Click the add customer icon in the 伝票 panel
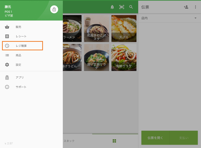The height and width of the screenshot is (148, 201). (186, 7)
